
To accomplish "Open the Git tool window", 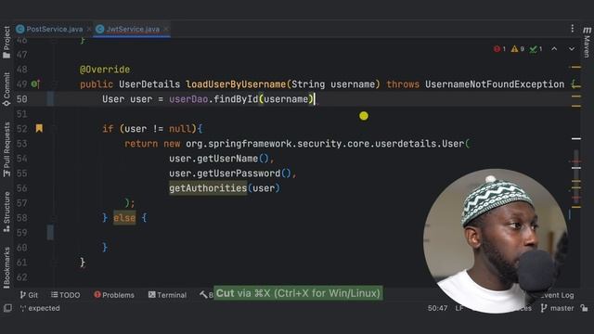I will click(x=29, y=295).
